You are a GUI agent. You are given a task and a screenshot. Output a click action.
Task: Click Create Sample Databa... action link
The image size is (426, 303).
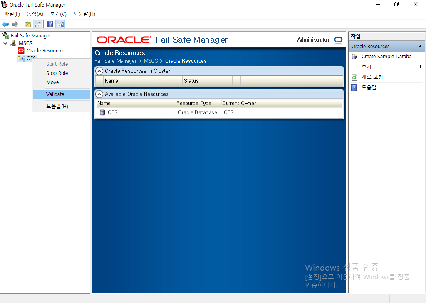pos(388,57)
